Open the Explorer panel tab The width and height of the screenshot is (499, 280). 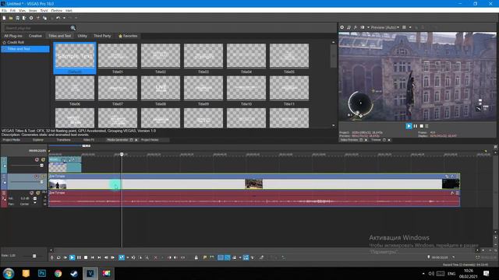38,140
